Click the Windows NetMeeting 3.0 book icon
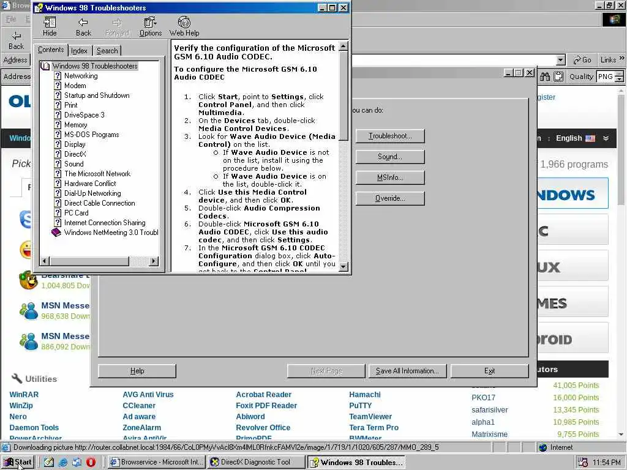 pyautogui.click(x=56, y=232)
